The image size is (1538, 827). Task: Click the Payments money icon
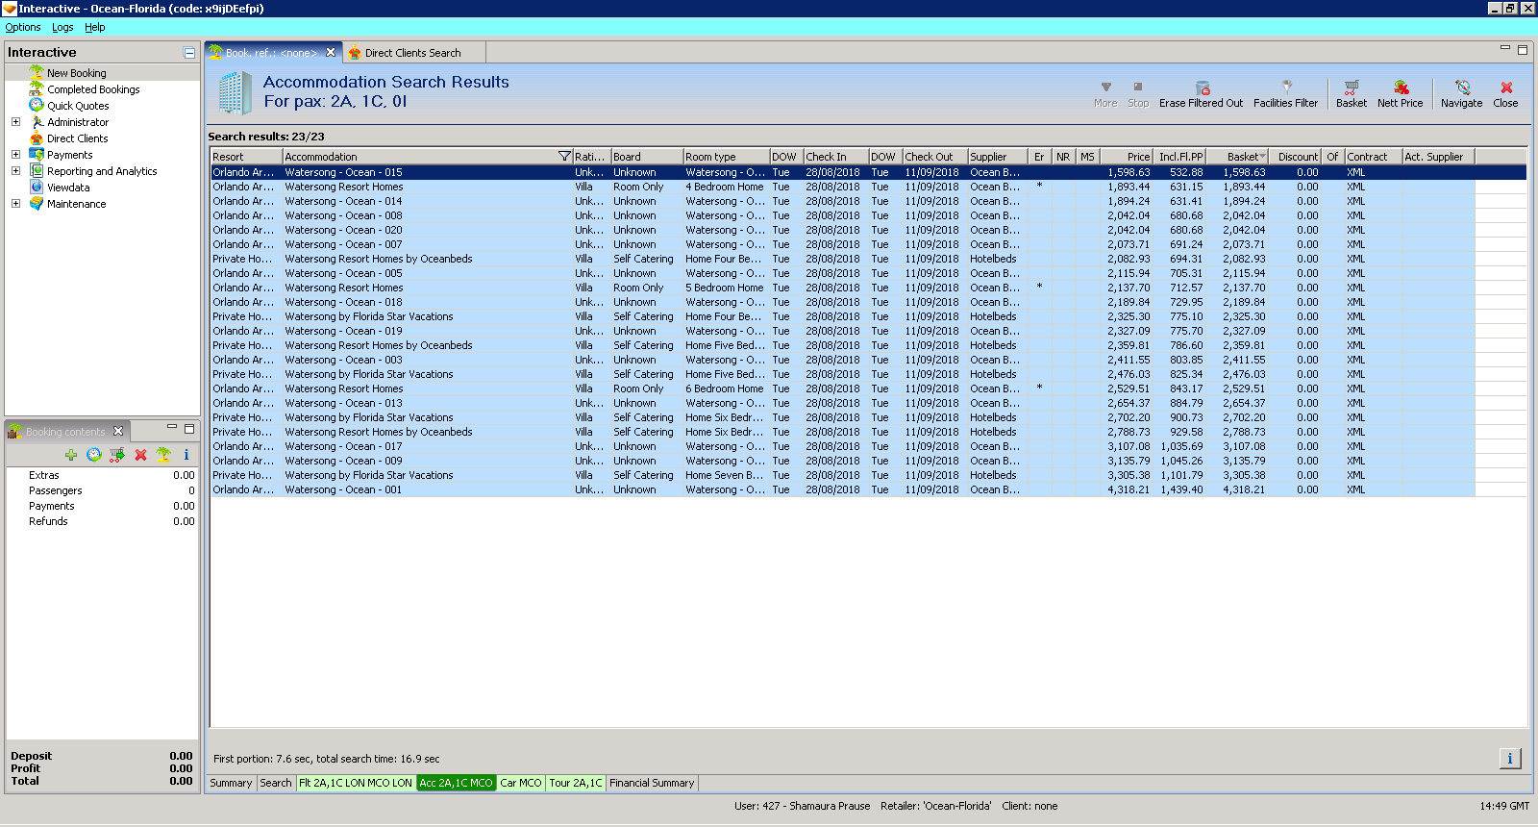coord(37,154)
